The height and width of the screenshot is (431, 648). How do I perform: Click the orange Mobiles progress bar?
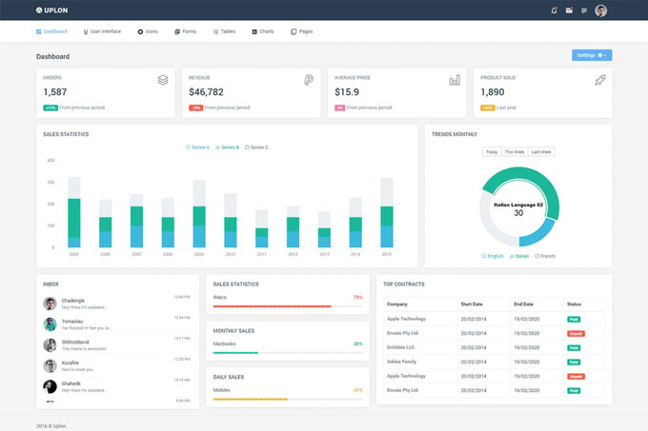click(251, 400)
